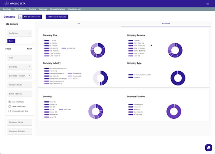The image size is (215, 154).
Task: Toggle the '> 10,000' Company Size legend entry
Action: (68, 48)
